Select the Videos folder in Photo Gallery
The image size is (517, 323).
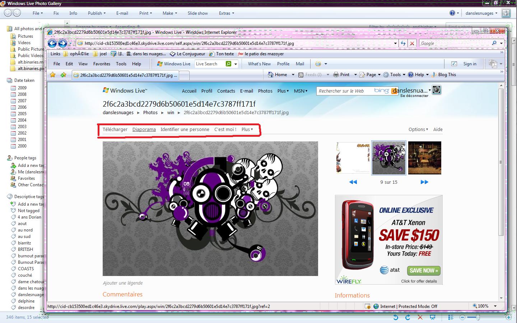tap(24, 43)
